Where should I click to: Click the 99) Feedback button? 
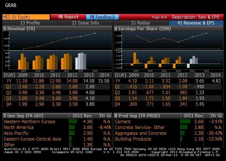pos(102,17)
